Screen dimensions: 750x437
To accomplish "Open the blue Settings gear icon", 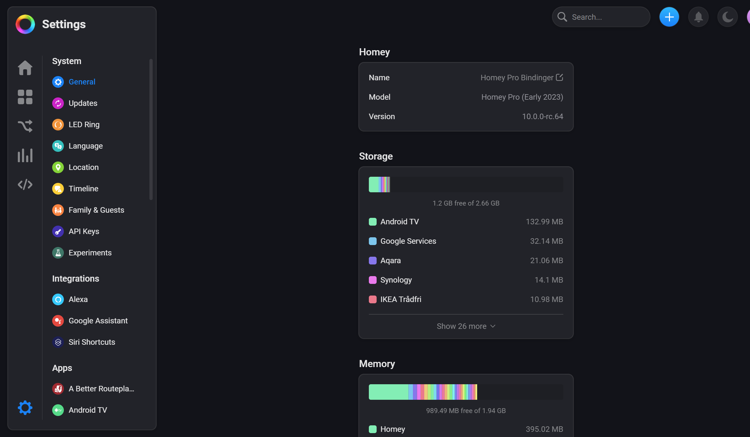I will pos(25,408).
